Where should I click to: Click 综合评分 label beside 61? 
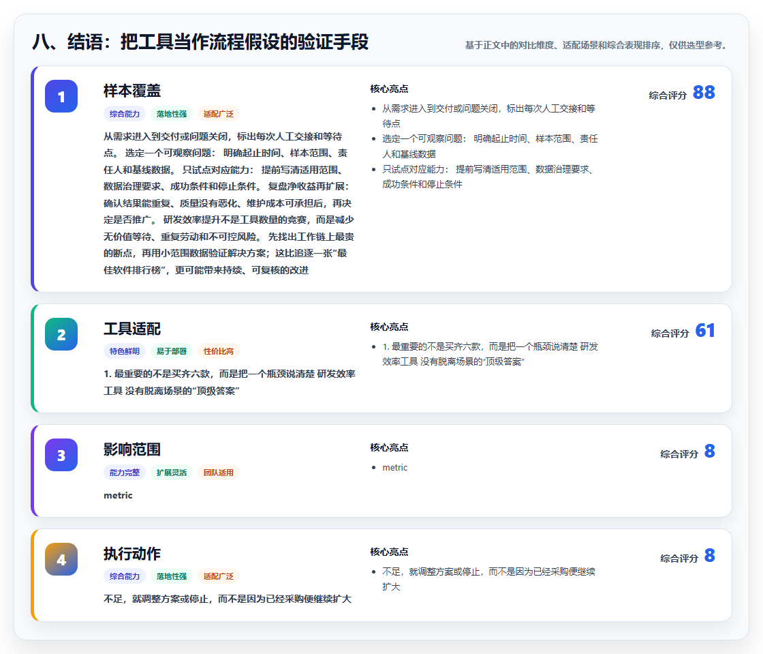670,333
